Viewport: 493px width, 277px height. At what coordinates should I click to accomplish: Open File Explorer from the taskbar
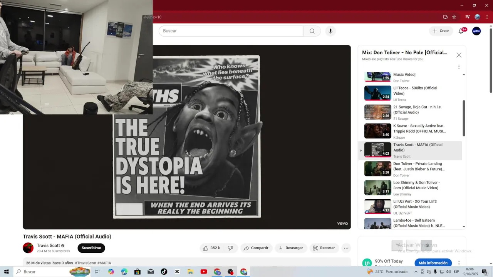click(190, 272)
